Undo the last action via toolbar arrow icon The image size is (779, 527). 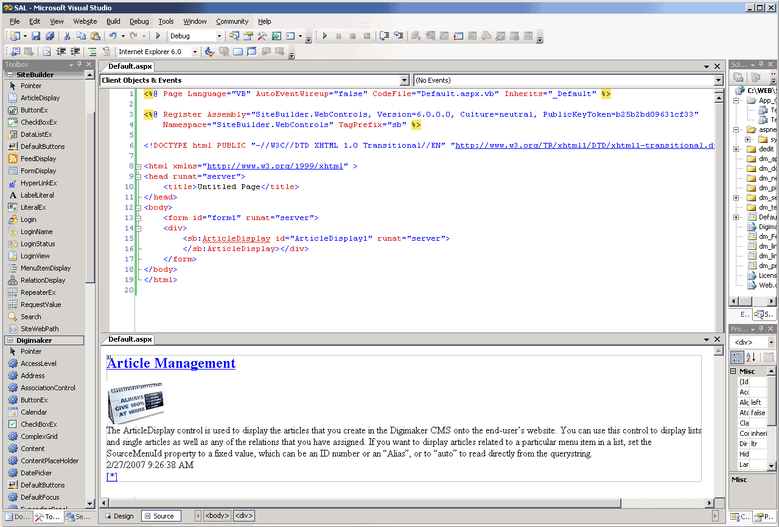[113, 36]
